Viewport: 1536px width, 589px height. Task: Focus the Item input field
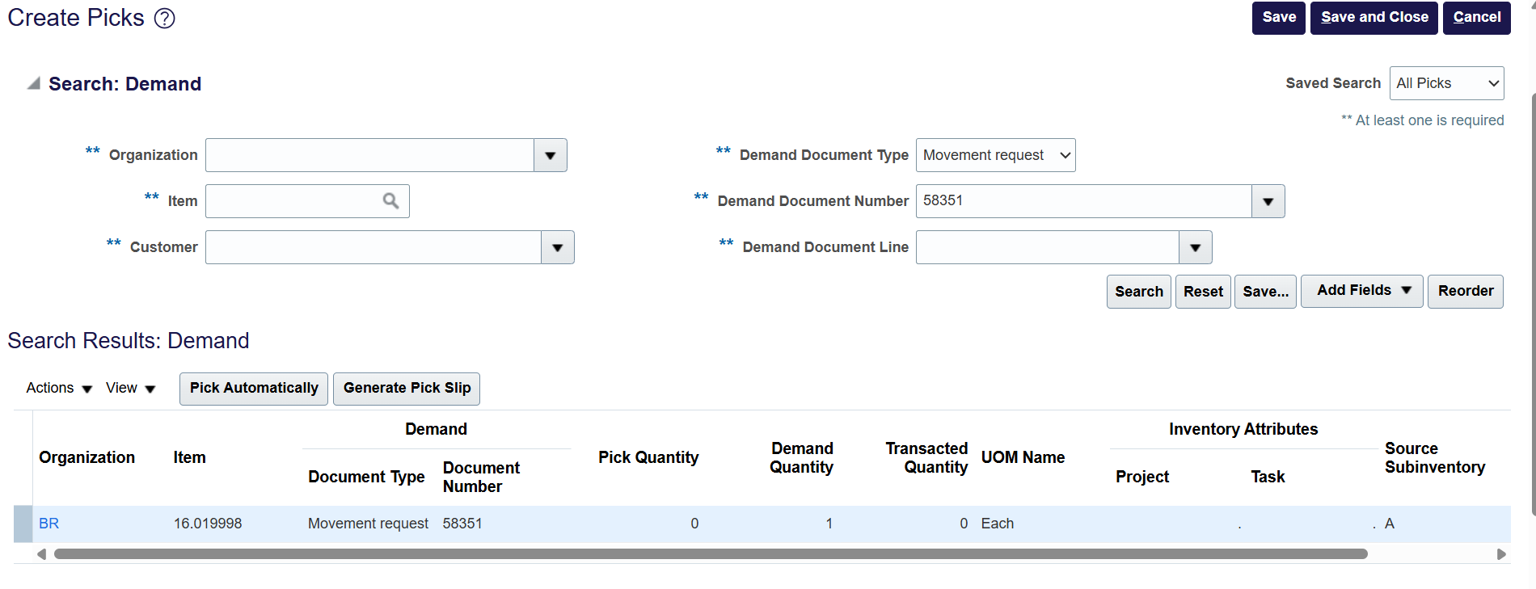[293, 201]
